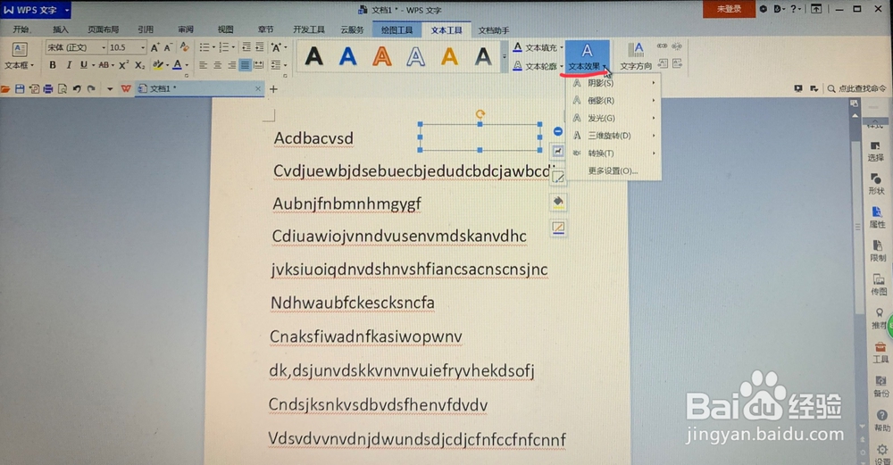This screenshot has width=893, height=465.
Task: Click the Print icon in quick toolbar
Action: pos(48,88)
